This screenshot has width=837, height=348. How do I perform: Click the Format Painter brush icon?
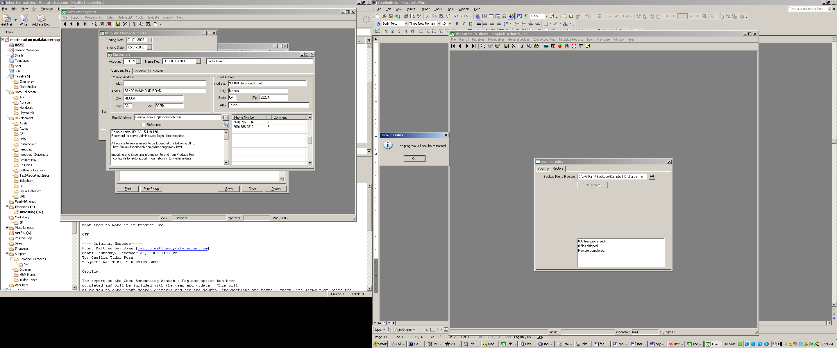[x=448, y=16]
